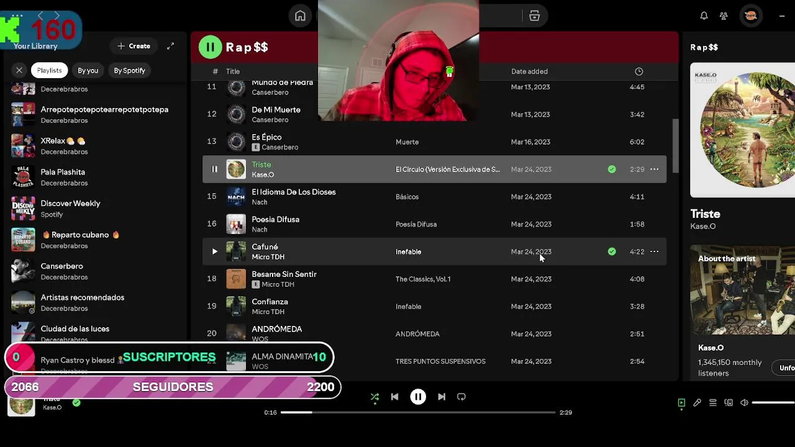This screenshot has height=447, width=795.
Task: Skip to previous track
Action: (394, 397)
